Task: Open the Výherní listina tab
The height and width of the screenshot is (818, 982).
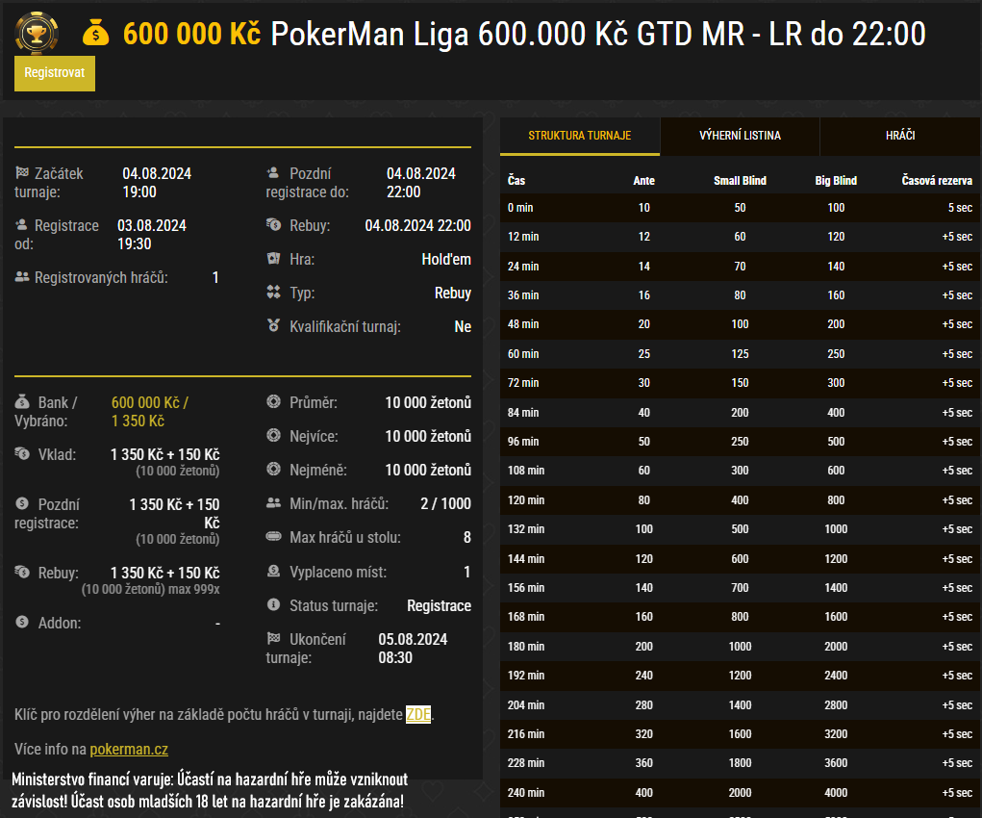Action: pyautogui.click(x=740, y=136)
